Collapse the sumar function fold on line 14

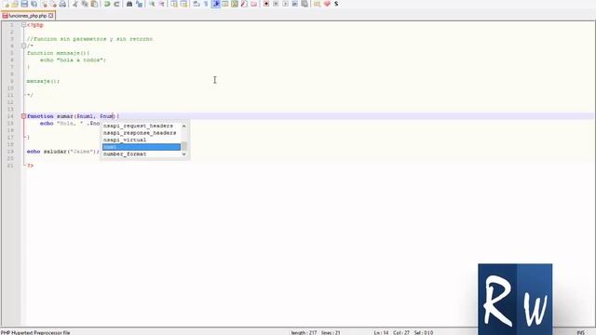click(23, 116)
